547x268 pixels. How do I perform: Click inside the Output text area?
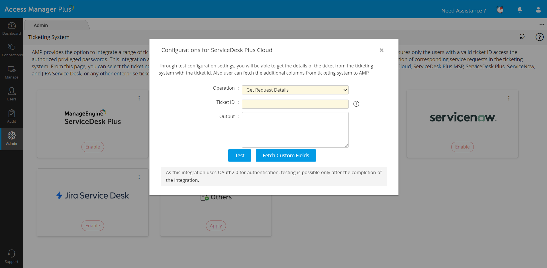pos(295,130)
